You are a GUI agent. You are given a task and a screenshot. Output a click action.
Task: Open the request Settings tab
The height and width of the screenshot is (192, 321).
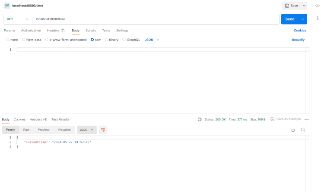122,31
